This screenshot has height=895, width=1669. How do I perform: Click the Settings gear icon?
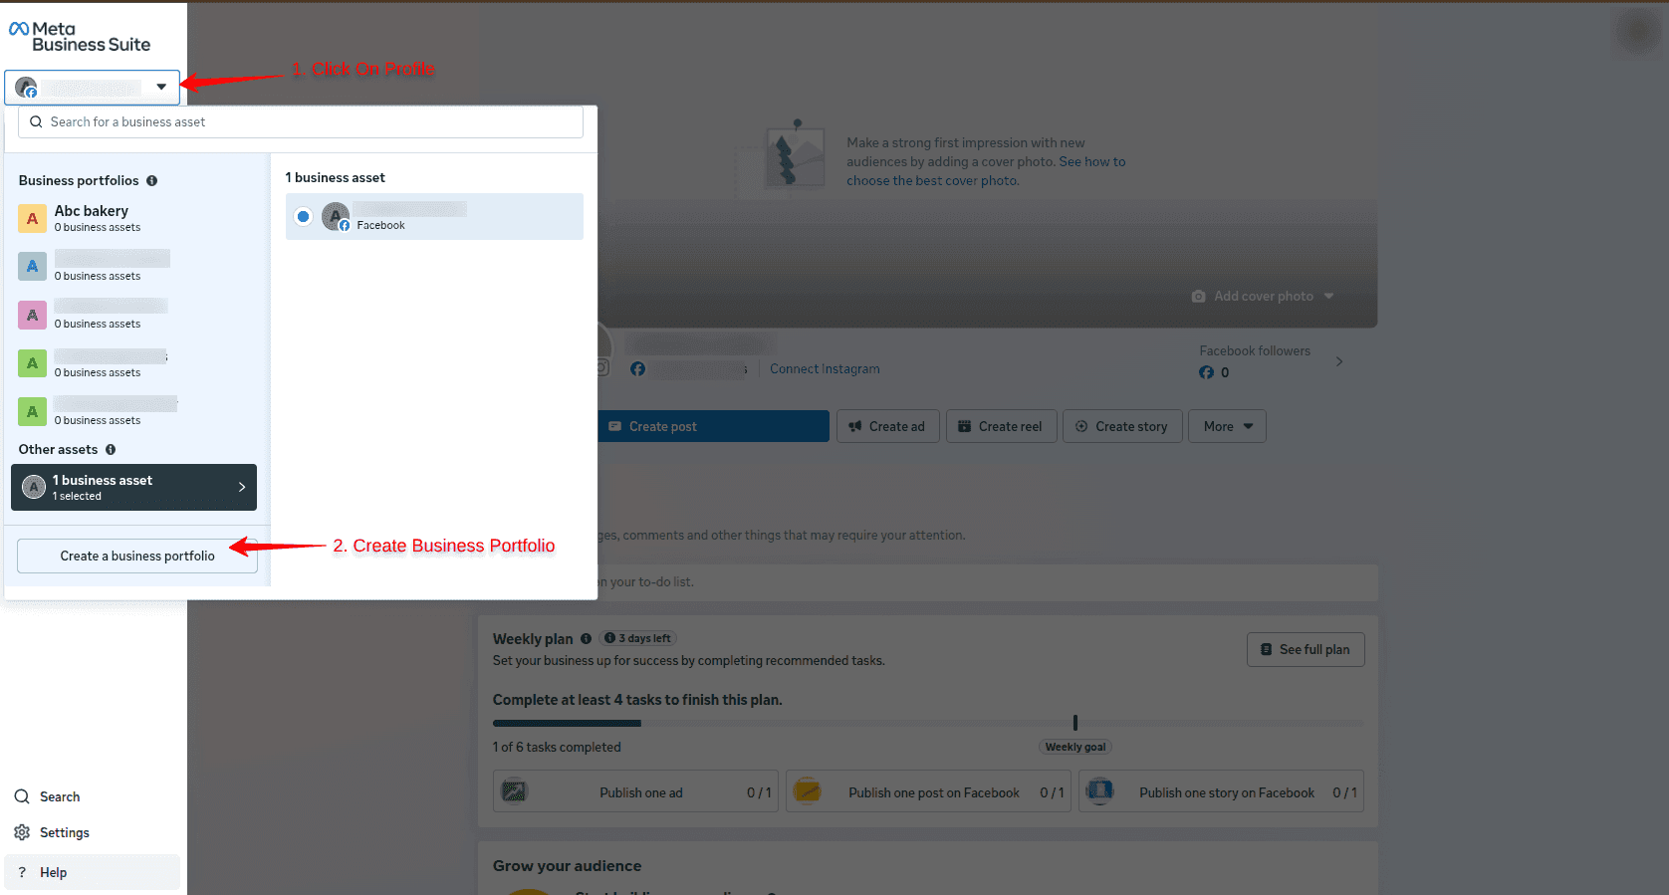pyautogui.click(x=22, y=832)
